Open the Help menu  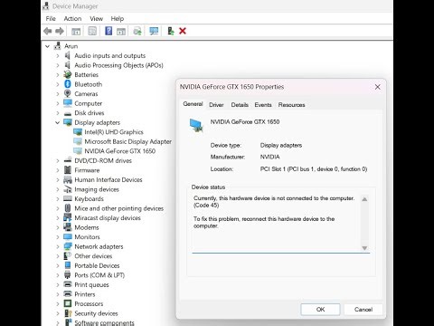[x=118, y=19]
